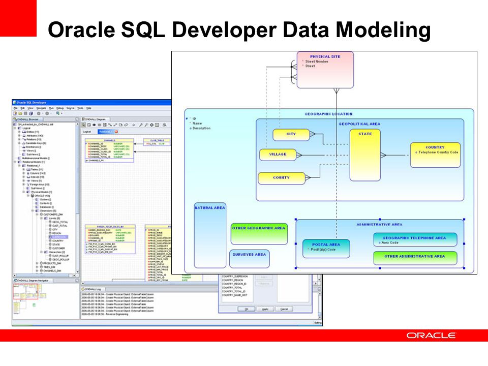Select the OMDMALL Log tab
The image size is (488, 366).
[x=93, y=289]
